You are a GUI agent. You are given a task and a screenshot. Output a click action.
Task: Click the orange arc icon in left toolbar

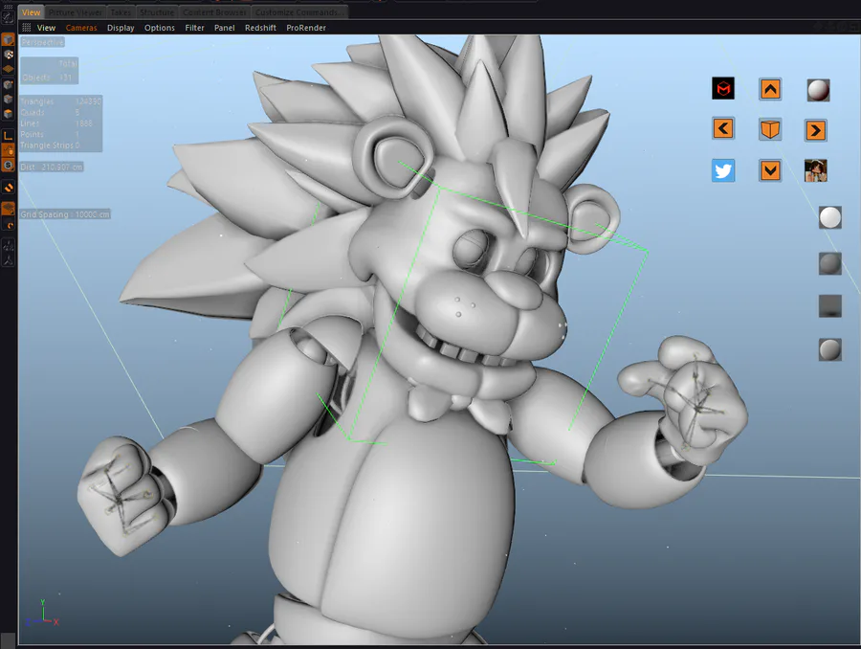point(9,224)
